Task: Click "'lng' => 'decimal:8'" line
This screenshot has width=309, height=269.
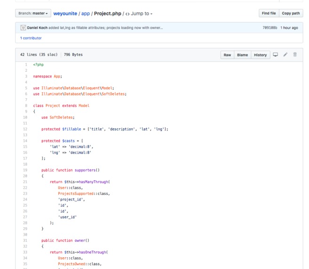Action: (71, 153)
